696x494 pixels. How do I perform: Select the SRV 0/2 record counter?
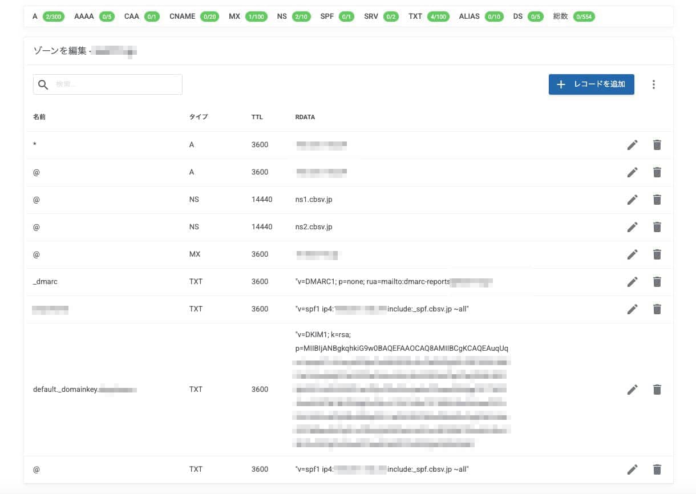[x=381, y=17]
